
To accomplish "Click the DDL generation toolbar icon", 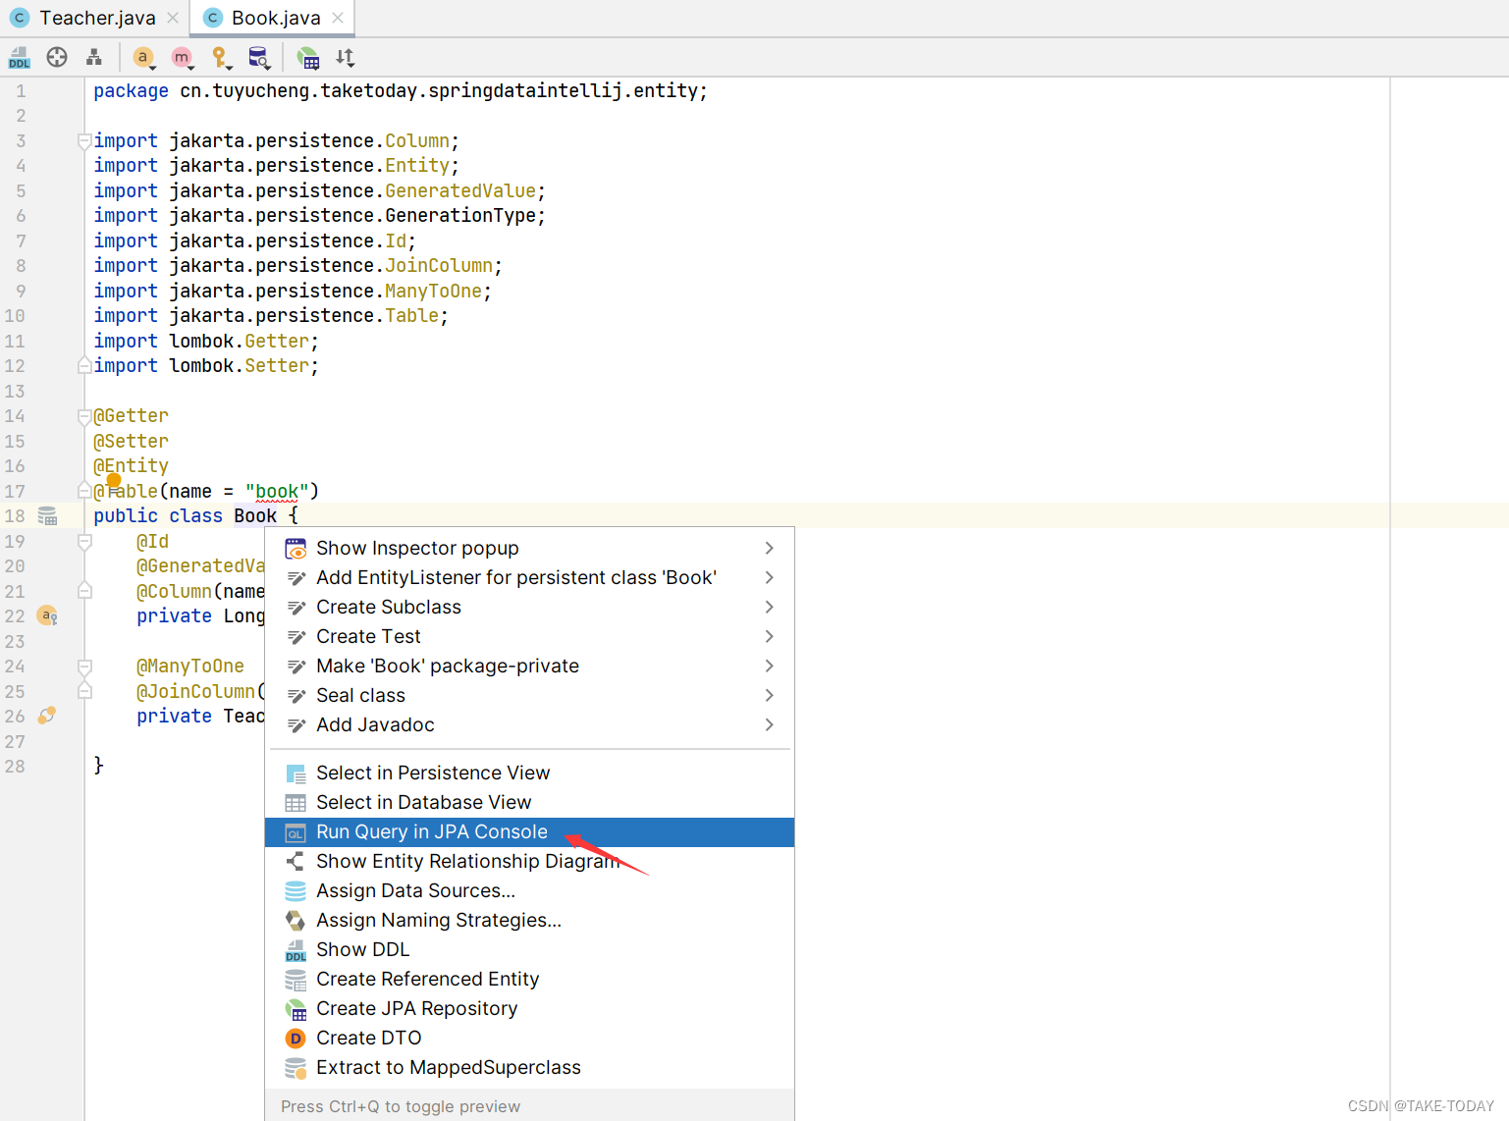I will click(x=20, y=58).
